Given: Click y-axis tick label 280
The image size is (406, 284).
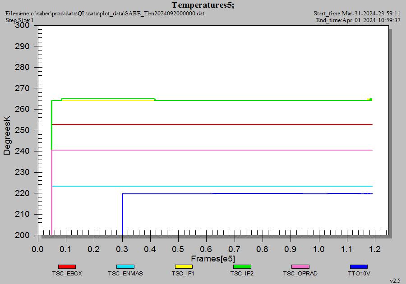Looking at the screenshot, I should coord(22,67).
